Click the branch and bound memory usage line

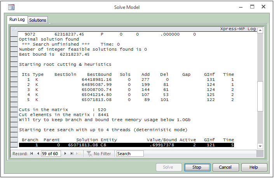tap(105, 120)
